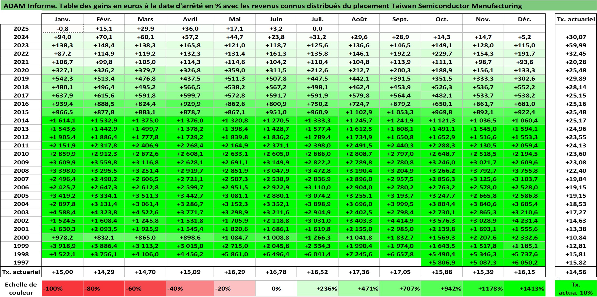This screenshot has width=597, height=297.
Task: Click bottom rate +16,15 under Déc.
Action: [x=525, y=272]
